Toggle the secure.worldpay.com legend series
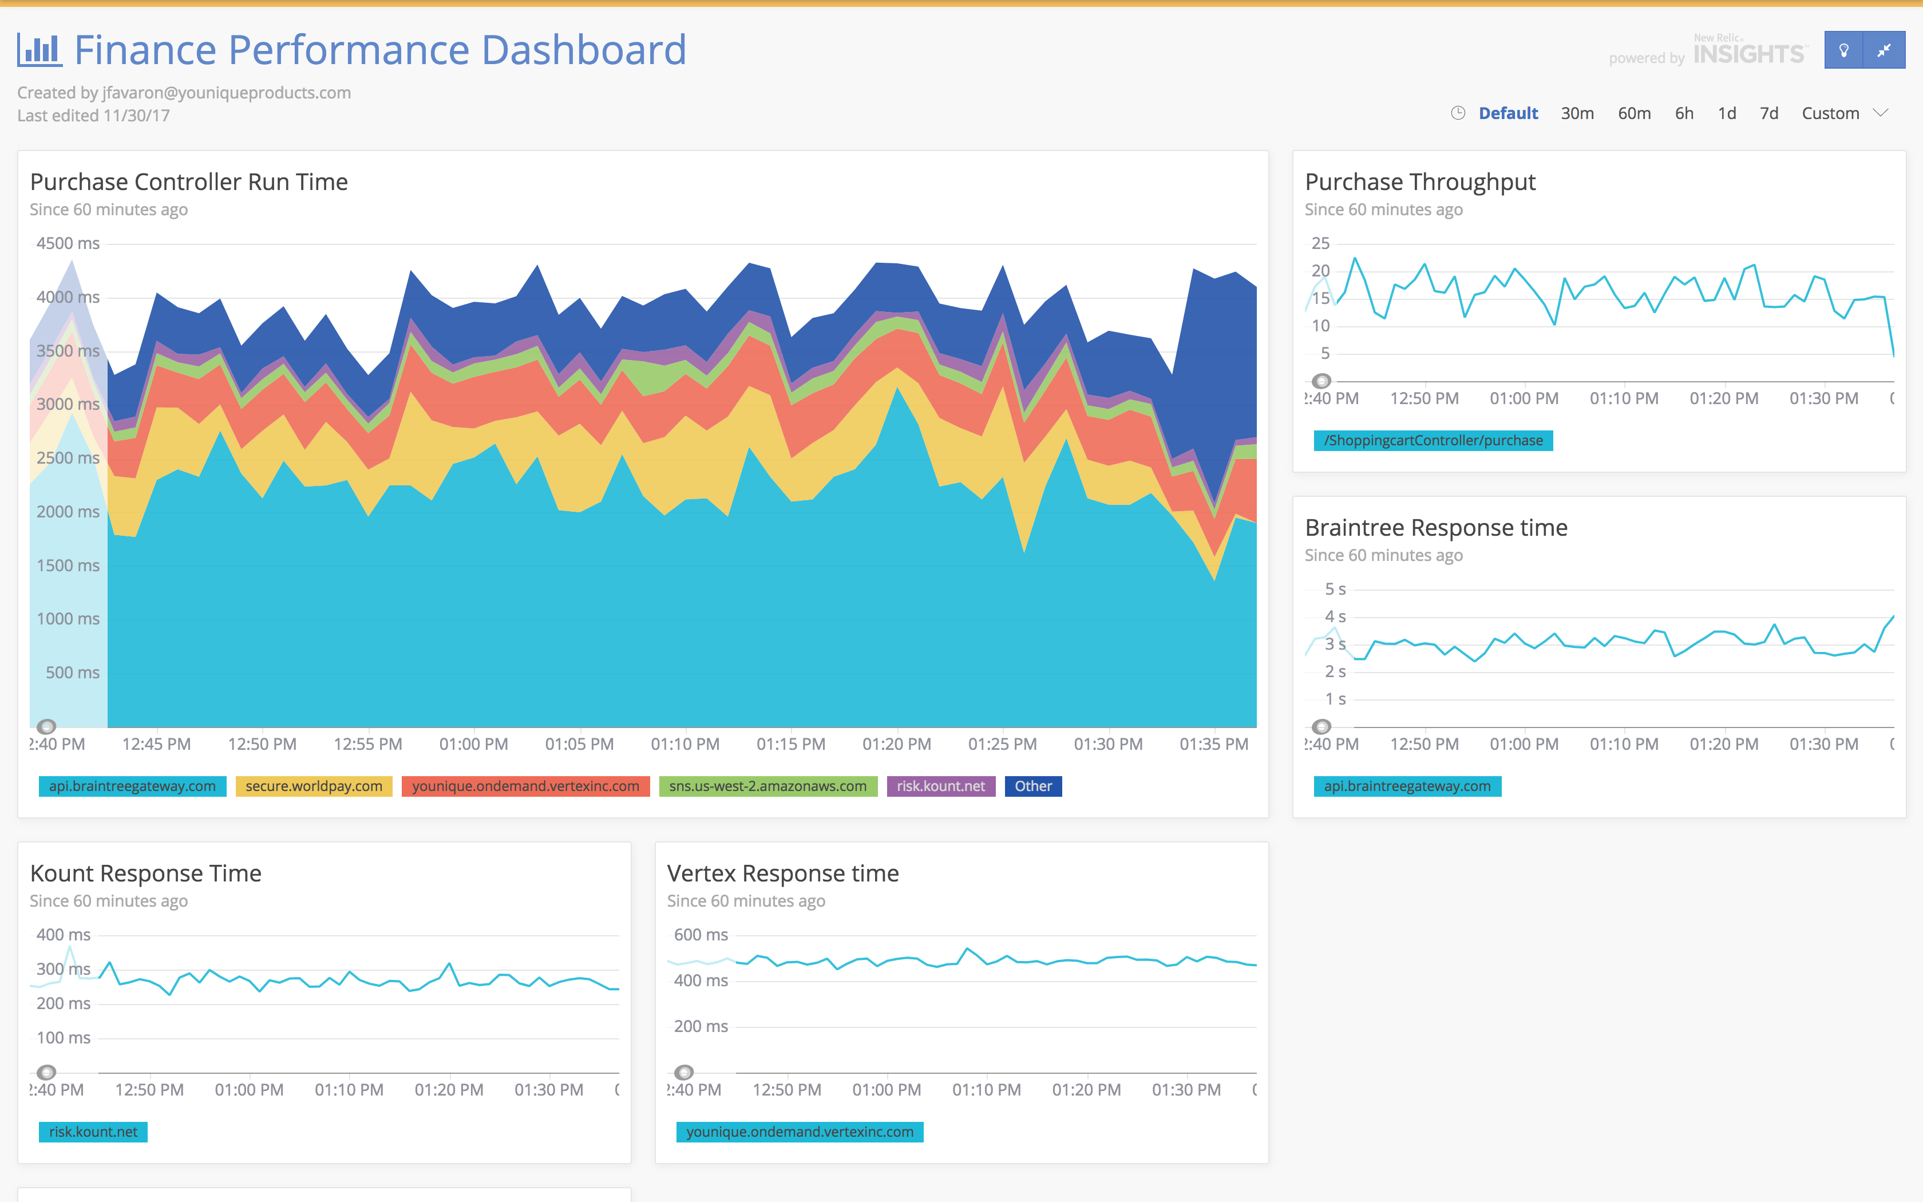The width and height of the screenshot is (1923, 1202). coord(314,786)
